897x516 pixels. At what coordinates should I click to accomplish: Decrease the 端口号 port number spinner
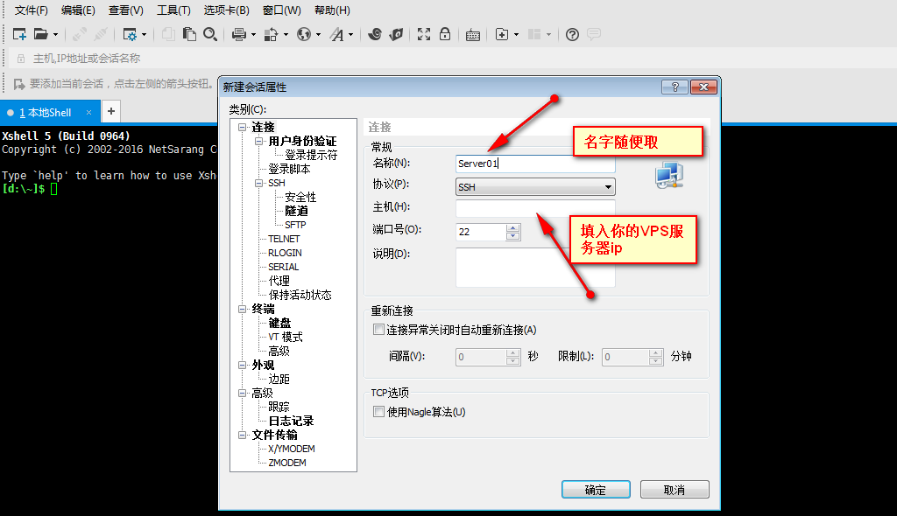pyautogui.click(x=513, y=236)
